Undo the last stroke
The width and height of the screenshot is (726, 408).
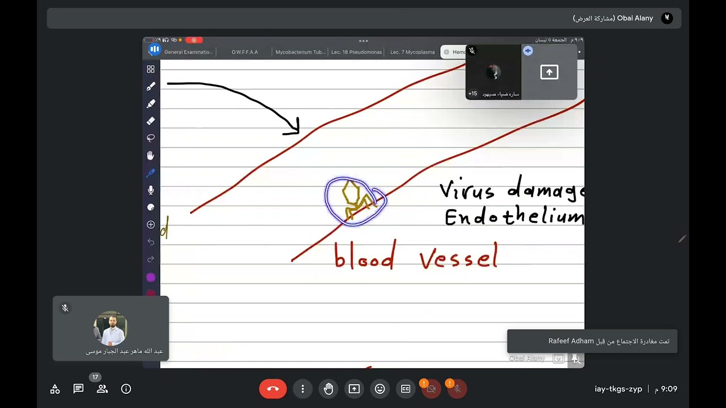[150, 242]
